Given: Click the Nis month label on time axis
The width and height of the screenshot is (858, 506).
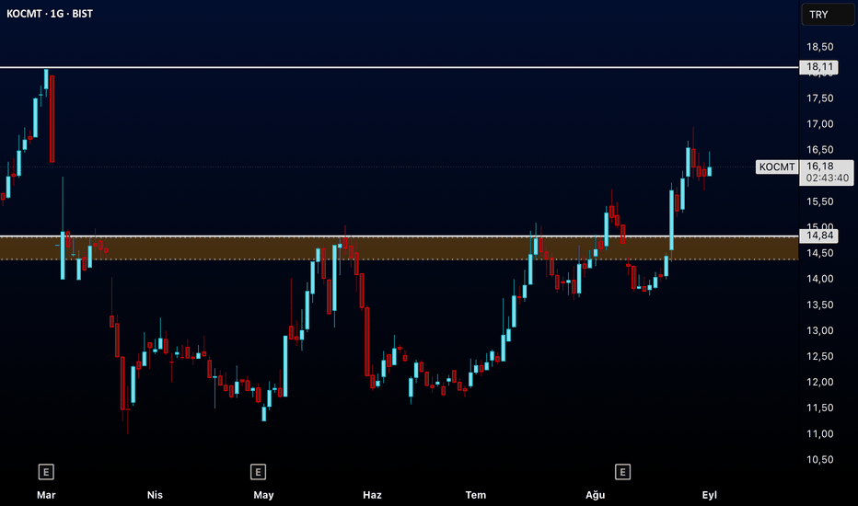Looking at the screenshot, I should pyautogui.click(x=155, y=495).
